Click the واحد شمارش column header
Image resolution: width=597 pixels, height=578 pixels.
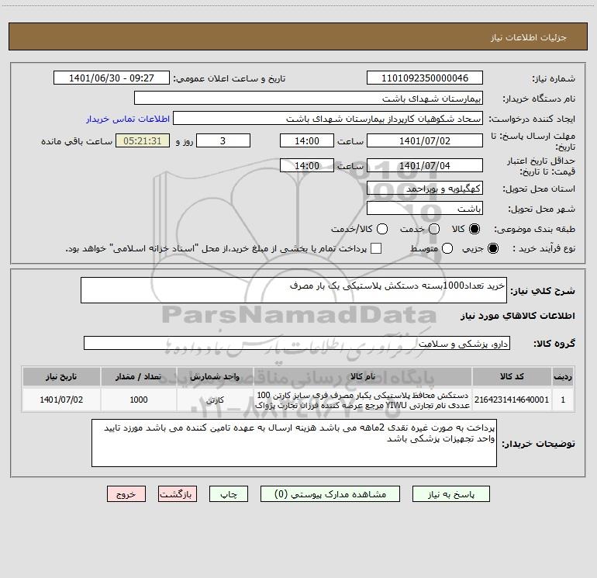pyautogui.click(x=215, y=376)
